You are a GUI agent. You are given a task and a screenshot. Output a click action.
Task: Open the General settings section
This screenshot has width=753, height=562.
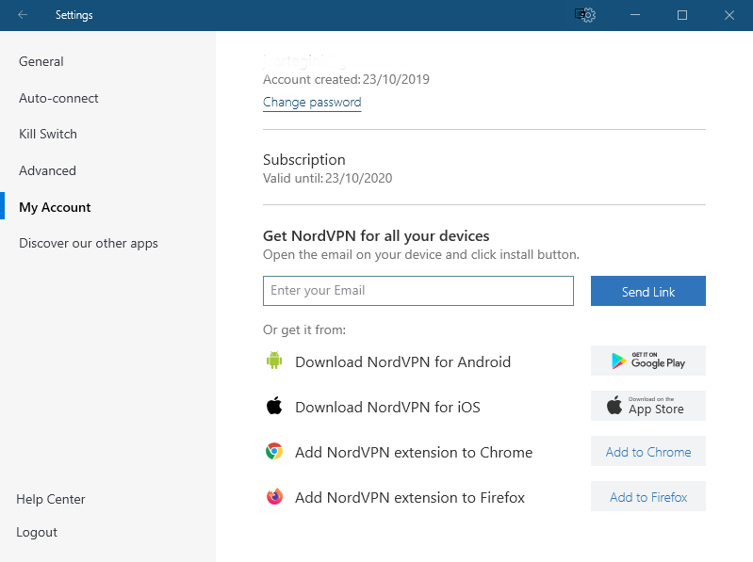click(x=41, y=61)
